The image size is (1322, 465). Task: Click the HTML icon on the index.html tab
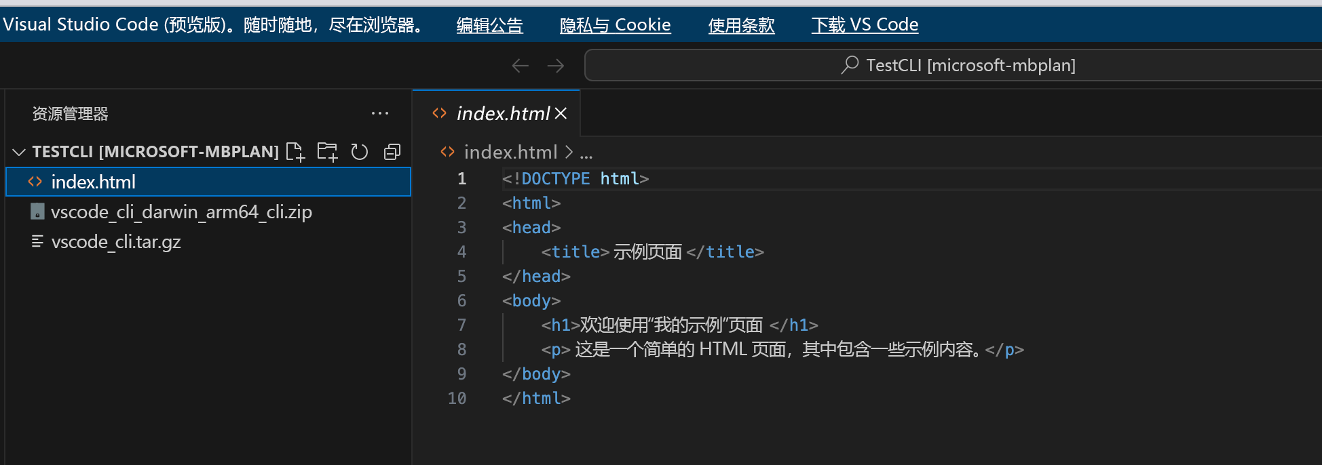(x=440, y=113)
